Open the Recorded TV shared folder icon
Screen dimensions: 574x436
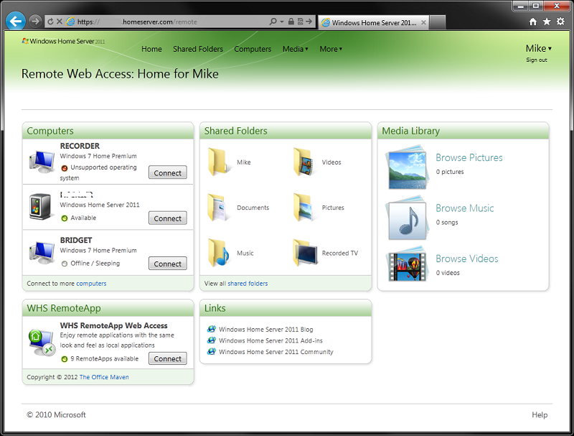(x=305, y=253)
